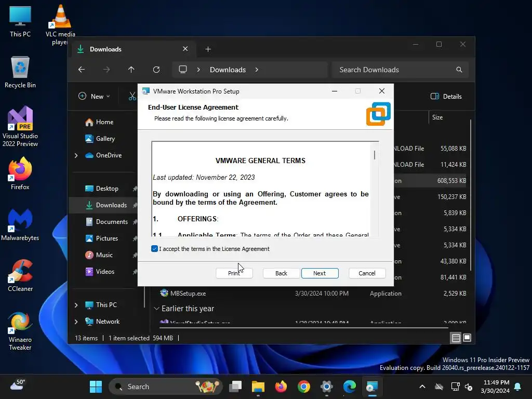Screen dimensions: 532x399
Task: Click the Print button in VMware Setup
Action: pos(234,273)
